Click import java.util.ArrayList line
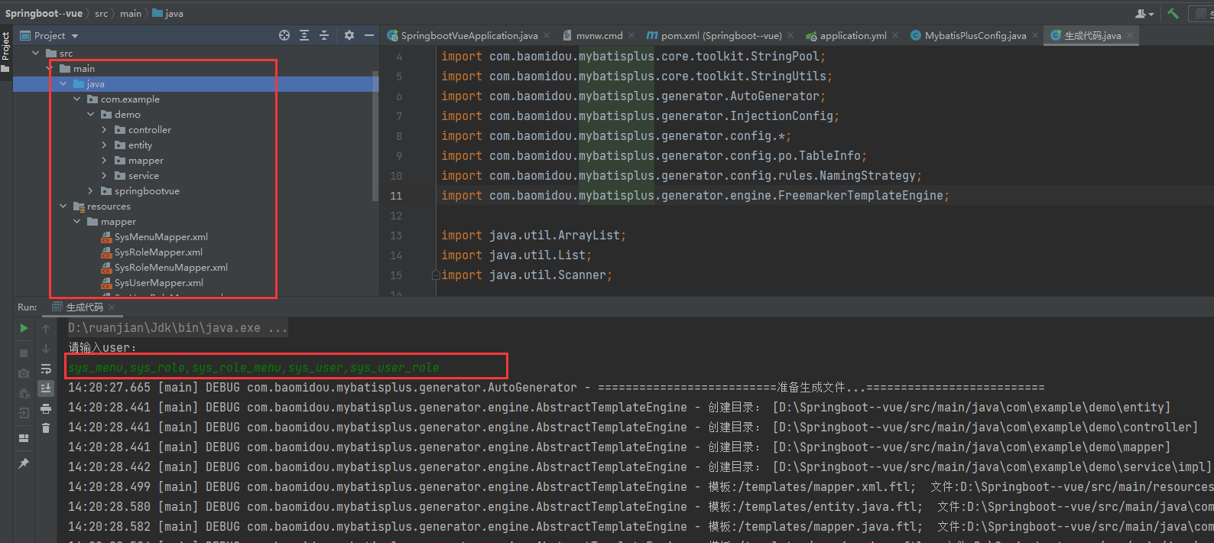The width and height of the screenshot is (1214, 543). (x=534, y=236)
